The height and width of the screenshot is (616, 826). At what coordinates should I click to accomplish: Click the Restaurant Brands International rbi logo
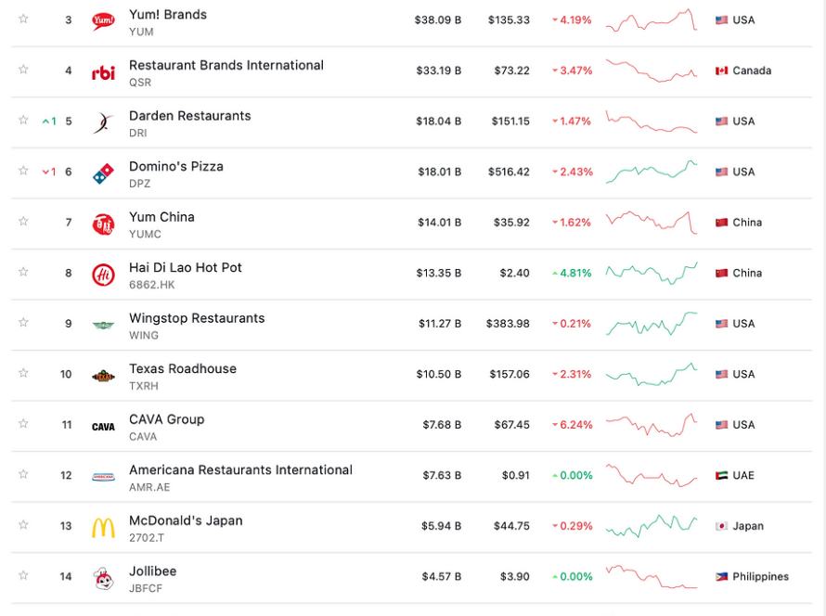coord(103,72)
